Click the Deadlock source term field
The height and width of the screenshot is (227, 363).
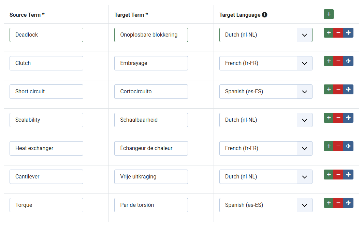click(x=46, y=35)
